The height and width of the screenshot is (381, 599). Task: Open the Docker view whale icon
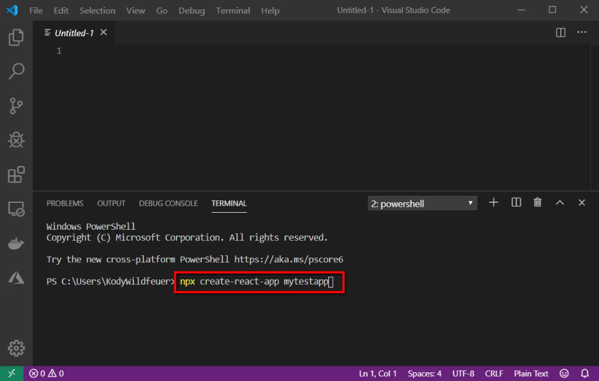(x=16, y=243)
